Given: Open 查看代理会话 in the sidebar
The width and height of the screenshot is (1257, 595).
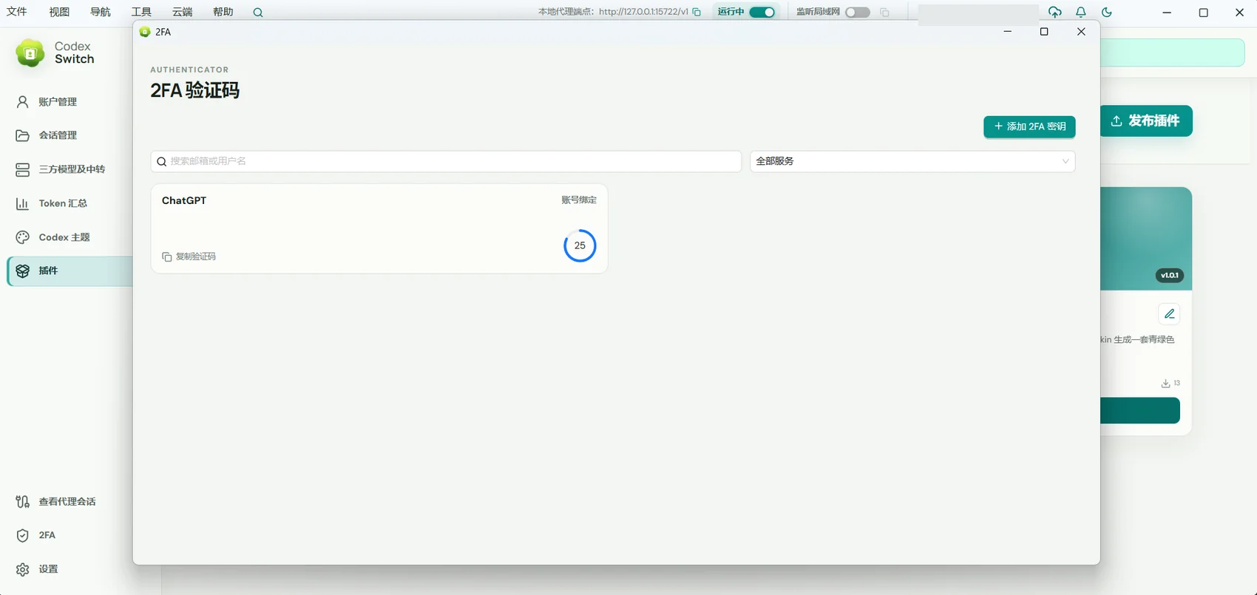Looking at the screenshot, I should (x=70, y=502).
